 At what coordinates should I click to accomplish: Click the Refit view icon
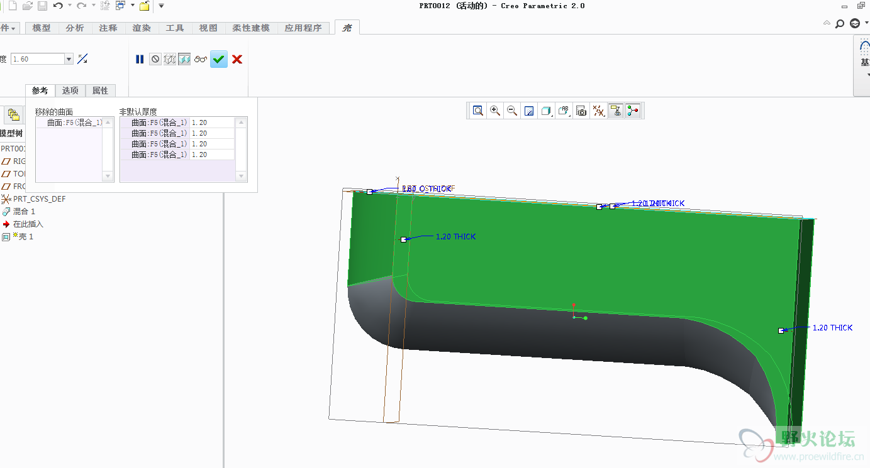(x=478, y=111)
